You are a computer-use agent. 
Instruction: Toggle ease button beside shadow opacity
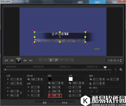pos(62,83)
